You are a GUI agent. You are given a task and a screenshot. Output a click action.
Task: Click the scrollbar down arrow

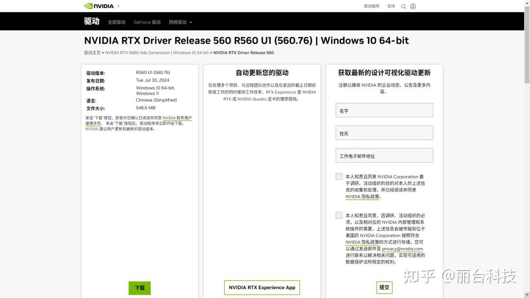[527, 295]
